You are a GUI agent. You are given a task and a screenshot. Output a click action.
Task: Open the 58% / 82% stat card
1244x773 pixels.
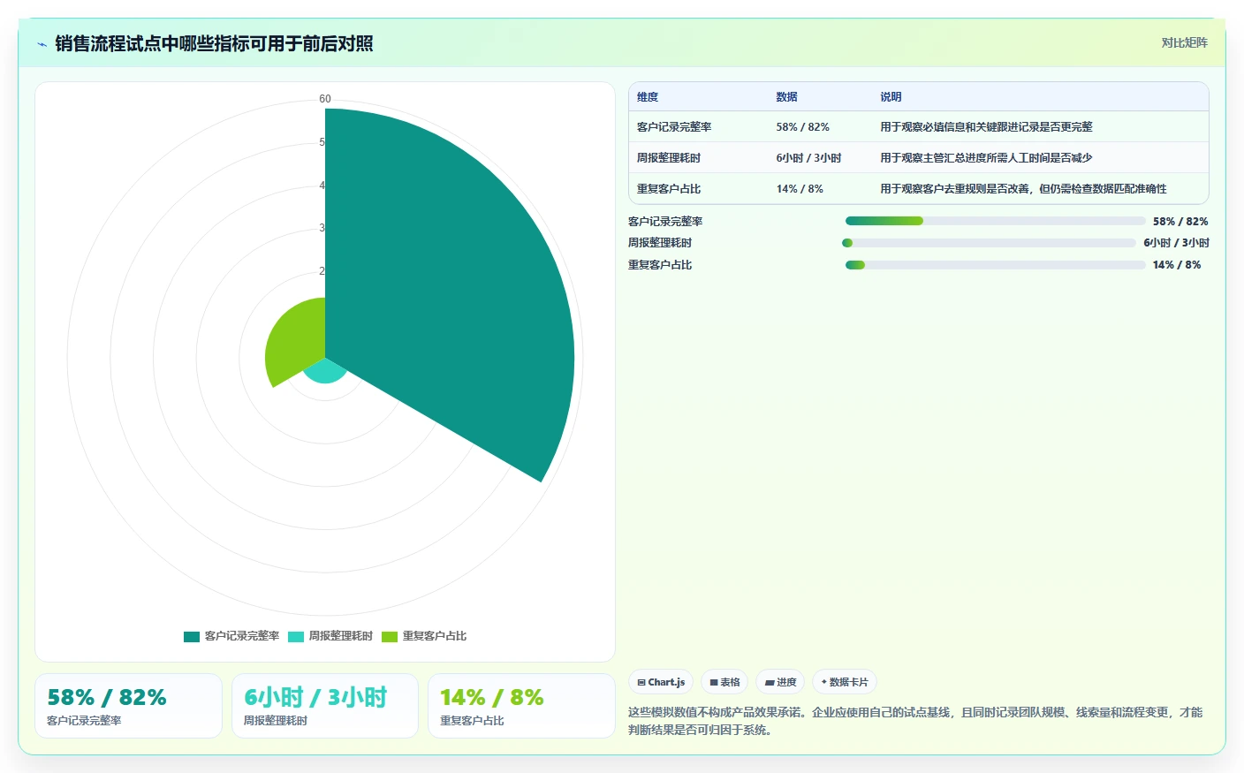click(x=128, y=706)
